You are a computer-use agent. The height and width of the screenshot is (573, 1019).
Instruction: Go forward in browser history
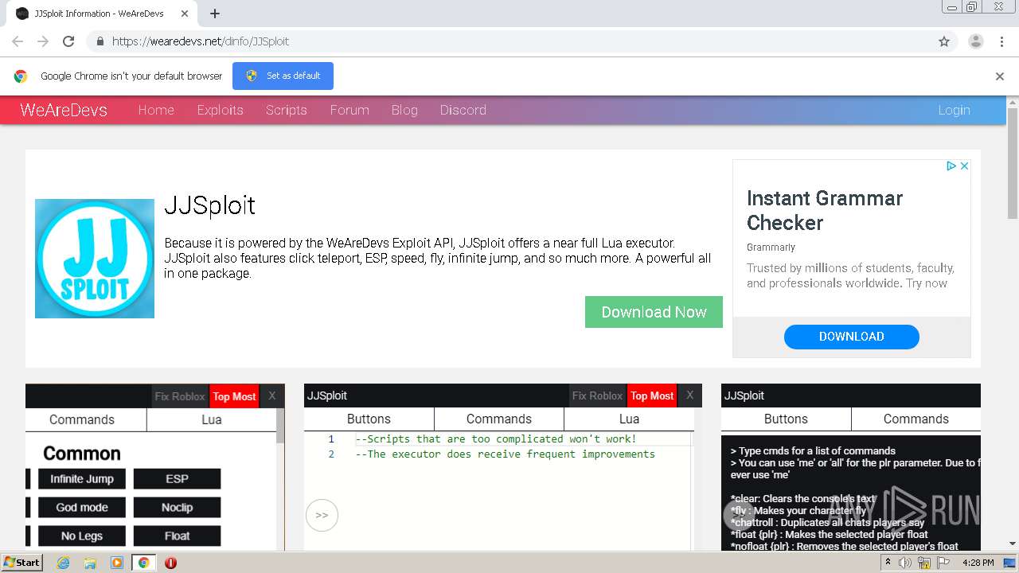click(43, 41)
